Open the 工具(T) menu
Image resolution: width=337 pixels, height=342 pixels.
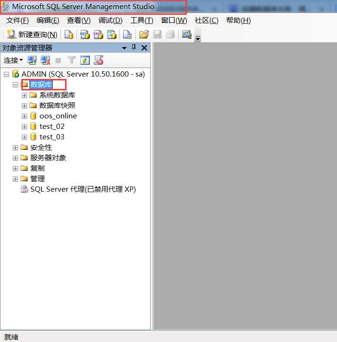[142, 20]
